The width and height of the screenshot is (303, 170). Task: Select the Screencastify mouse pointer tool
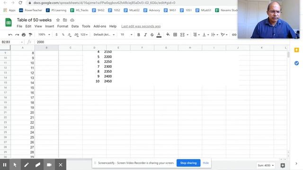(x=15, y=165)
